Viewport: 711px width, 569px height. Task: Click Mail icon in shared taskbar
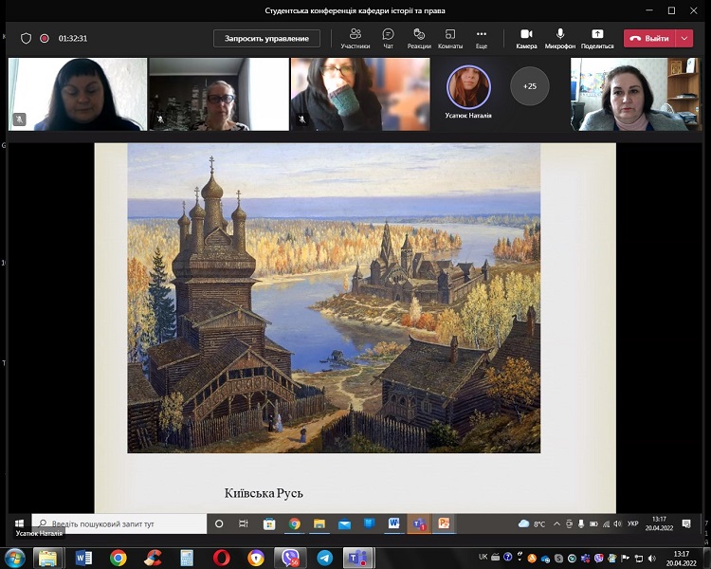[344, 524]
